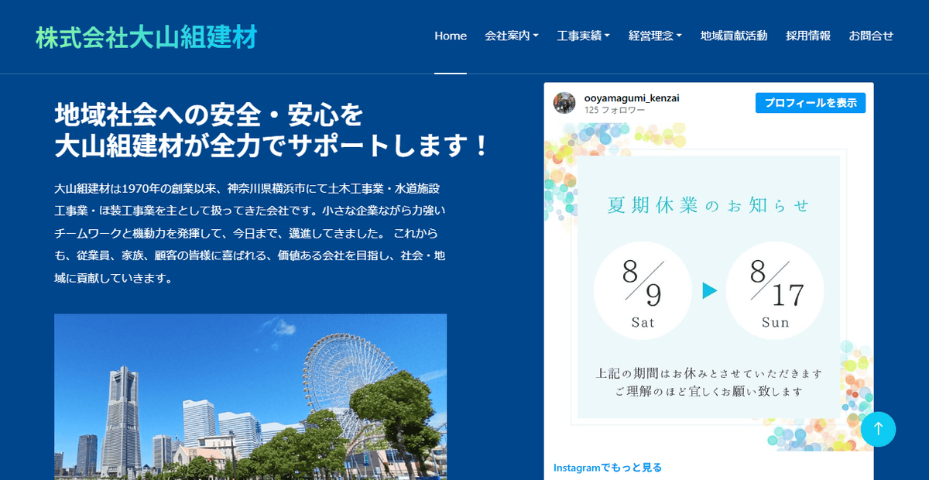Expand the 経営理念 dropdown
This screenshot has width=929, height=480.
(654, 36)
